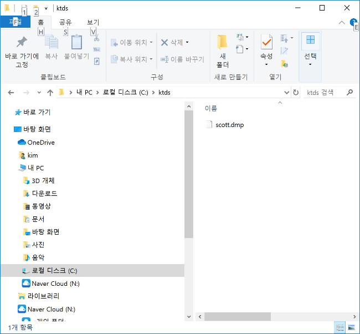Click the search magnifier icon

coord(349,93)
